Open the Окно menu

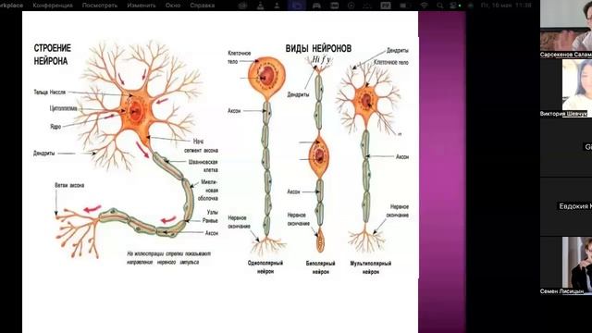[173, 6]
